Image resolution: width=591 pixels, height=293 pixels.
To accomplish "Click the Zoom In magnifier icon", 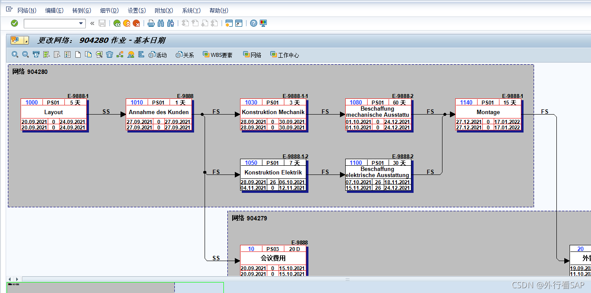I will [x=15, y=55].
